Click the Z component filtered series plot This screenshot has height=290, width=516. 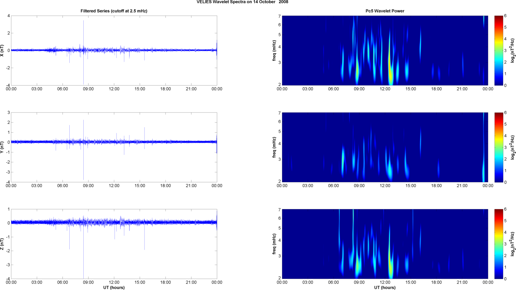pos(114,244)
